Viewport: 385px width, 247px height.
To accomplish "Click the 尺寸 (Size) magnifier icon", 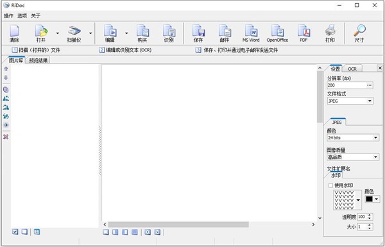I will pos(359,33).
